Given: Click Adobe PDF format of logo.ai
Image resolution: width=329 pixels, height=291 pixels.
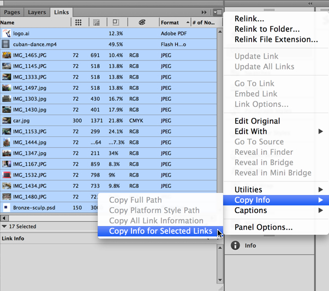Looking at the screenshot, I should pos(174,34).
